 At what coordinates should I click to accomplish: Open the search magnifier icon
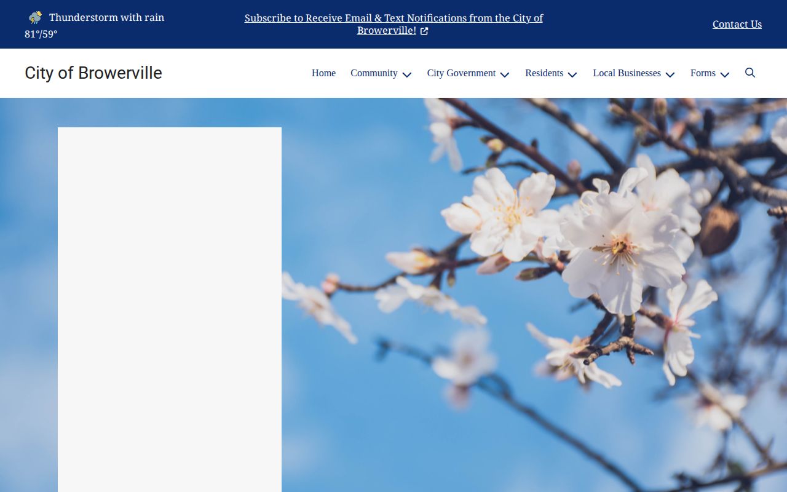coord(750,73)
